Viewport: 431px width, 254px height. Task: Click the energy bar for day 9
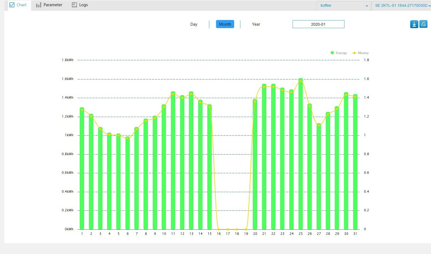pos(155,173)
